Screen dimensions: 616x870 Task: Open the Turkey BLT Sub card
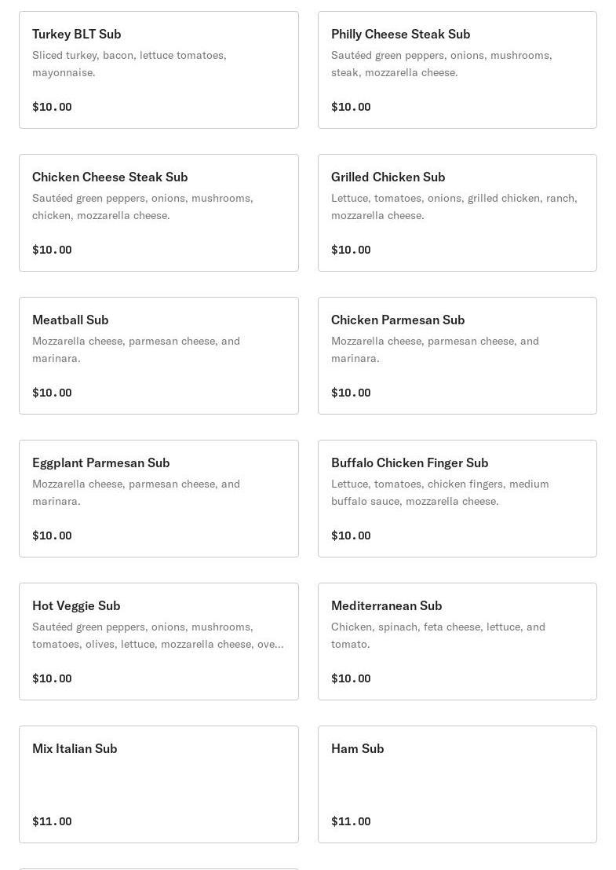(x=159, y=70)
